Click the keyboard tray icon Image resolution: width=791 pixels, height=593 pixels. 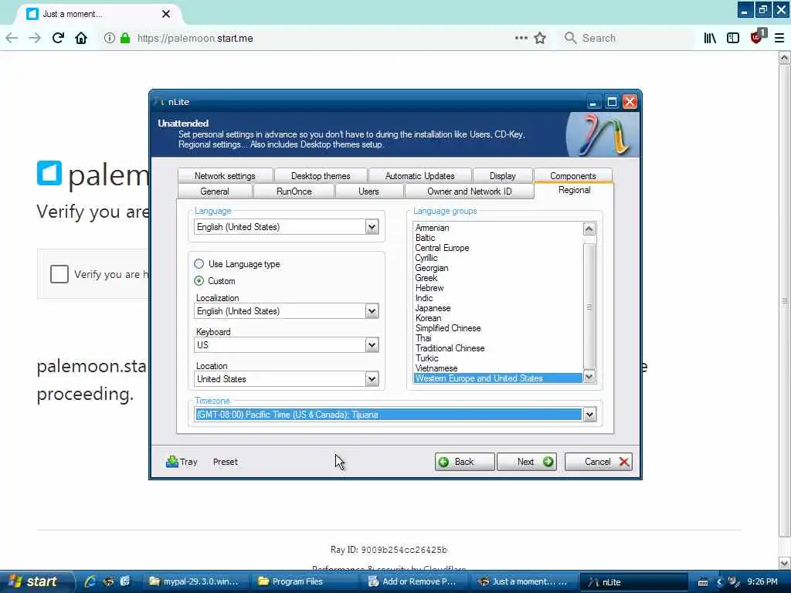click(x=703, y=582)
